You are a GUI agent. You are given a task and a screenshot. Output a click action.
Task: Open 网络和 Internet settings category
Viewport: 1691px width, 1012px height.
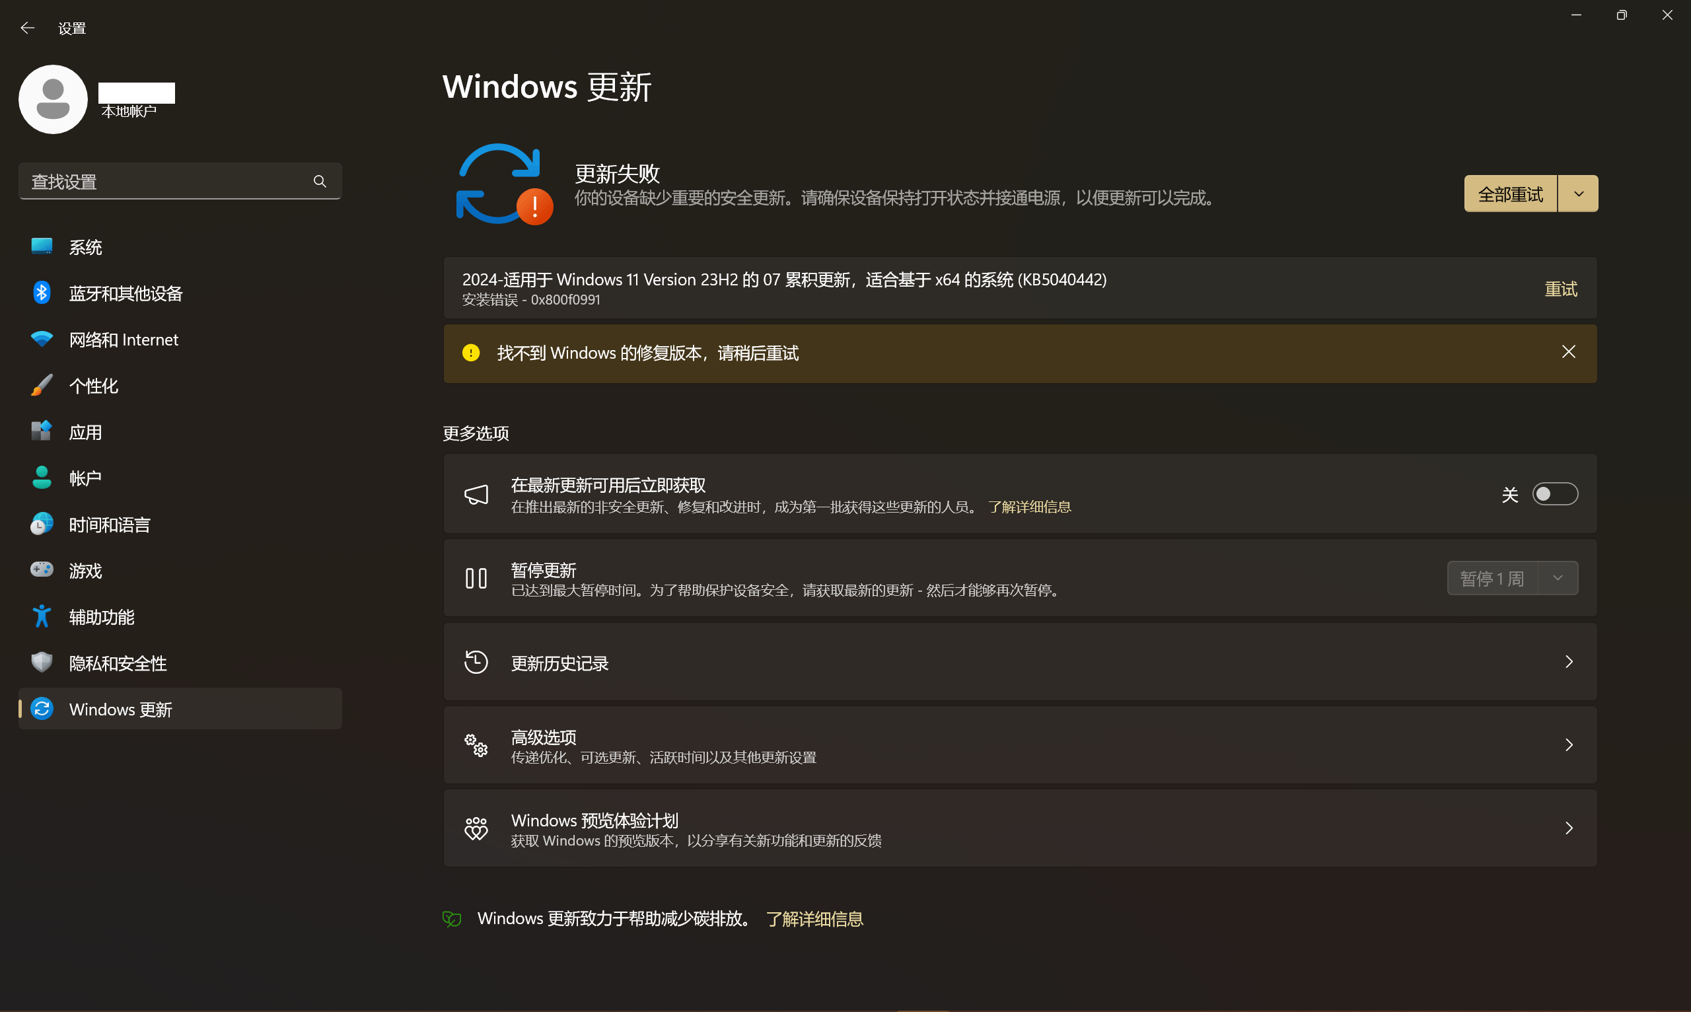pos(180,340)
